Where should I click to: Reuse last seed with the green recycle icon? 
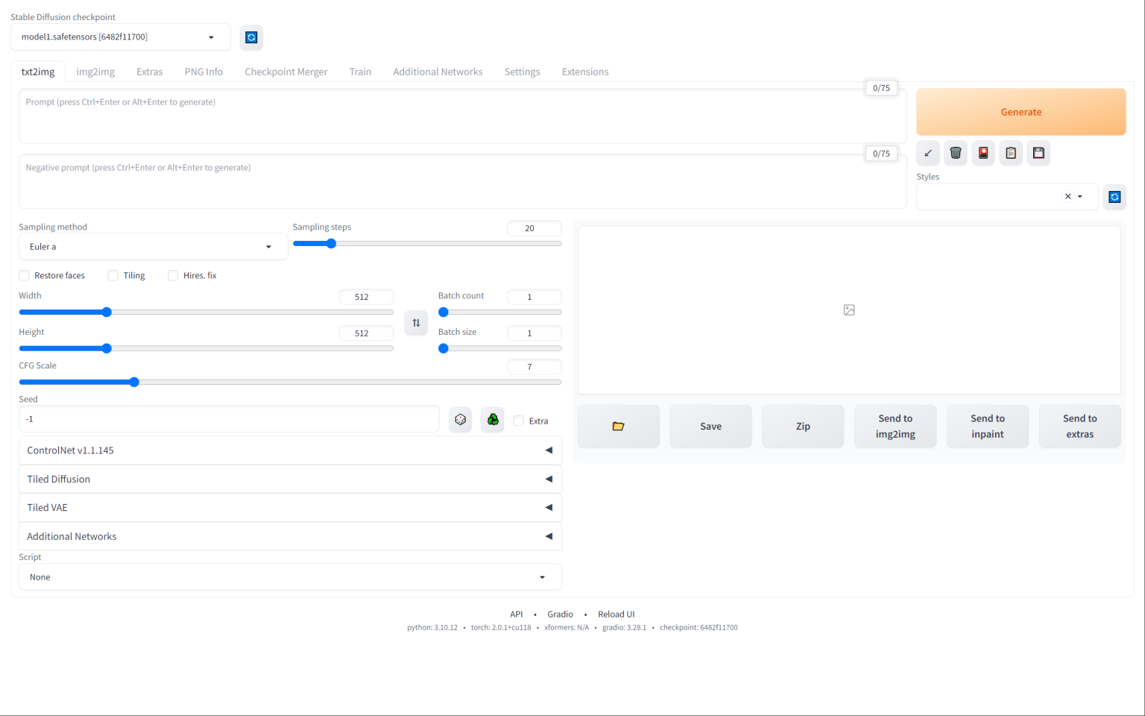pos(493,420)
